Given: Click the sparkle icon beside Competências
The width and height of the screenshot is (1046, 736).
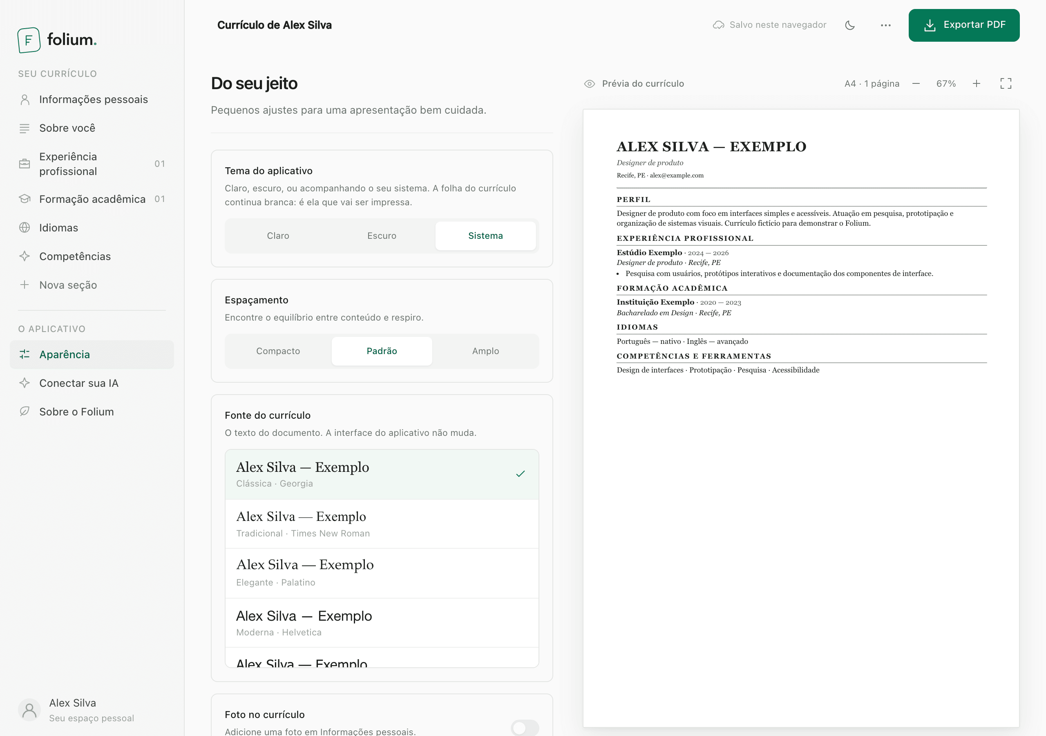Looking at the screenshot, I should click(x=25, y=256).
